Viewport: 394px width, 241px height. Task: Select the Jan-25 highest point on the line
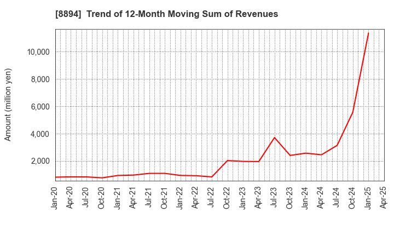(x=368, y=33)
